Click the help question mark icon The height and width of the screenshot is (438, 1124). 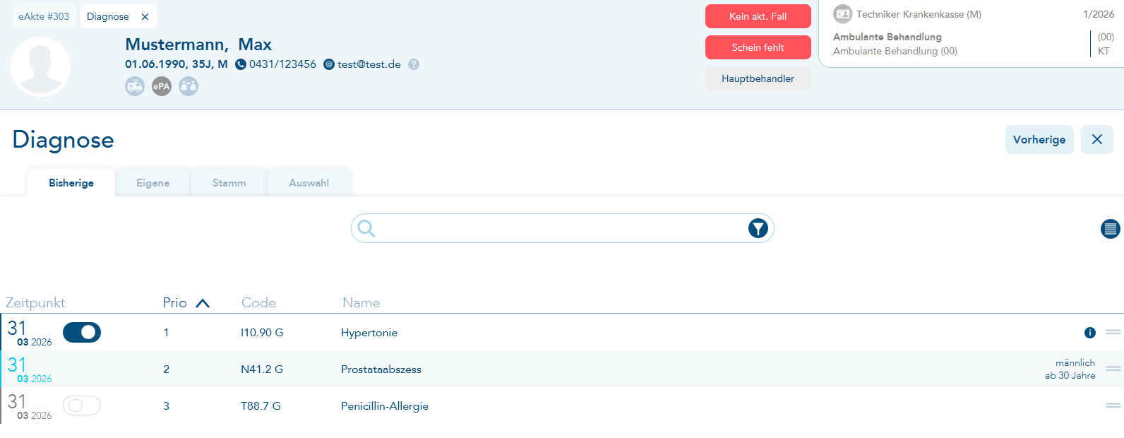tap(414, 64)
